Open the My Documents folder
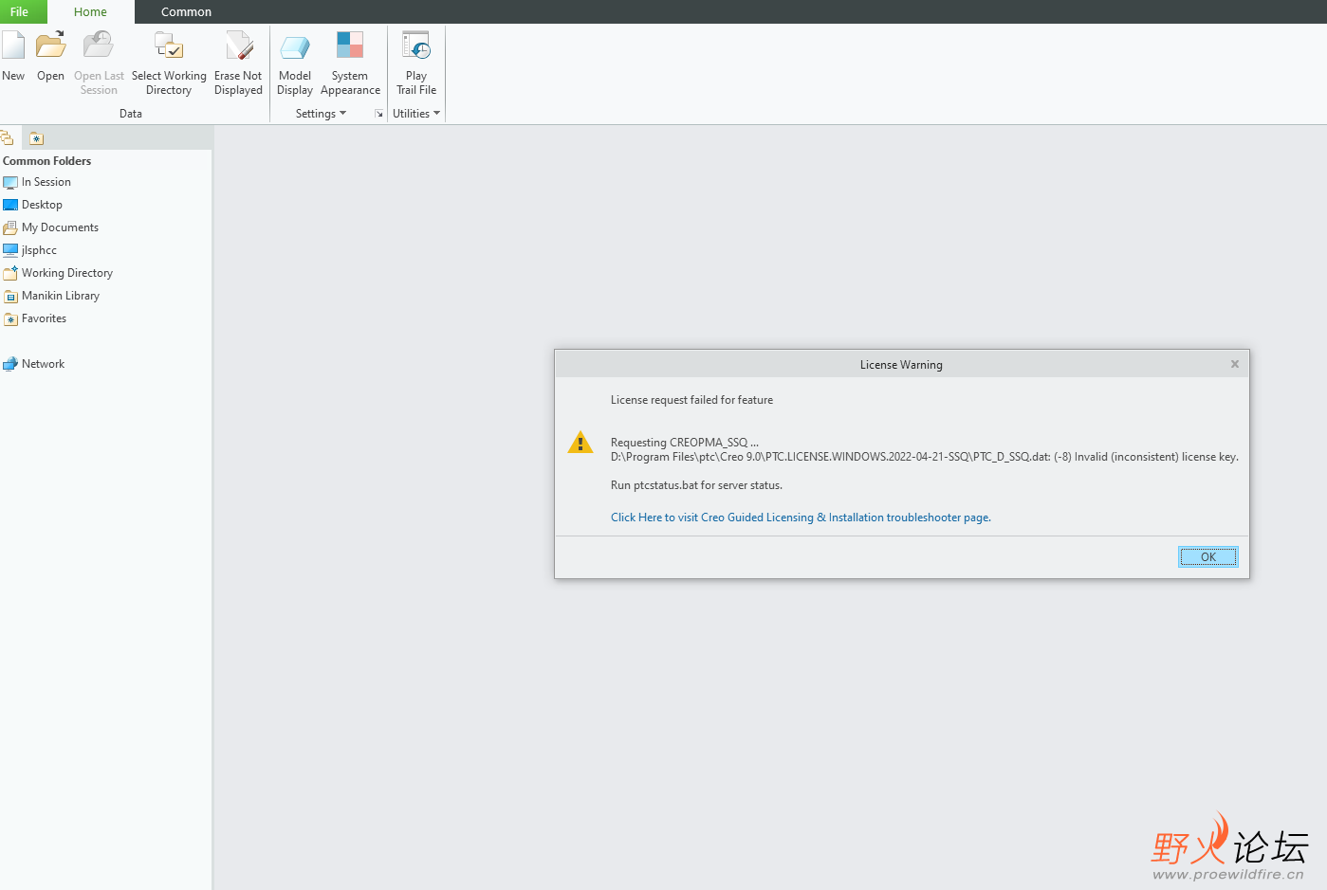 click(51, 227)
